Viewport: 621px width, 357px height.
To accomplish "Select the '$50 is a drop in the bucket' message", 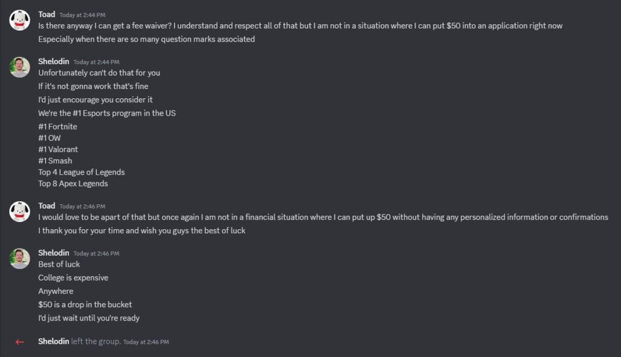I will (85, 305).
